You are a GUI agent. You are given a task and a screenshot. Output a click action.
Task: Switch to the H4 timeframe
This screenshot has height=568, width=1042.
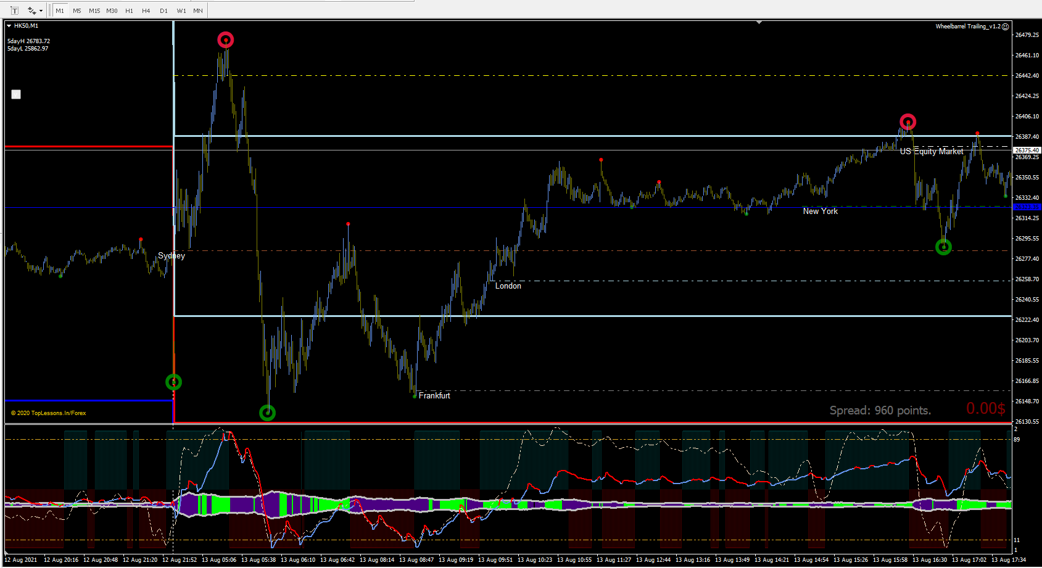[x=146, y=10]
